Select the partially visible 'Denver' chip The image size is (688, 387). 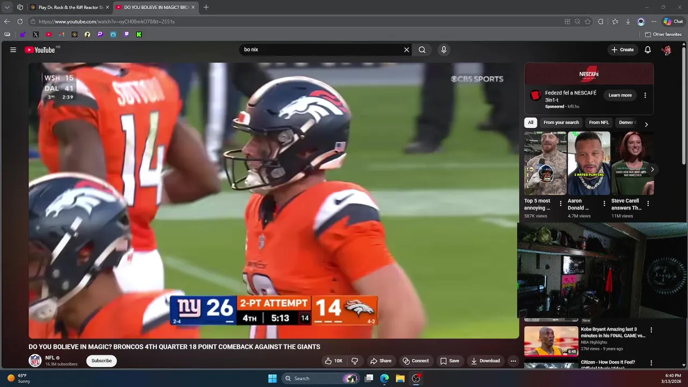click(627, 123)
